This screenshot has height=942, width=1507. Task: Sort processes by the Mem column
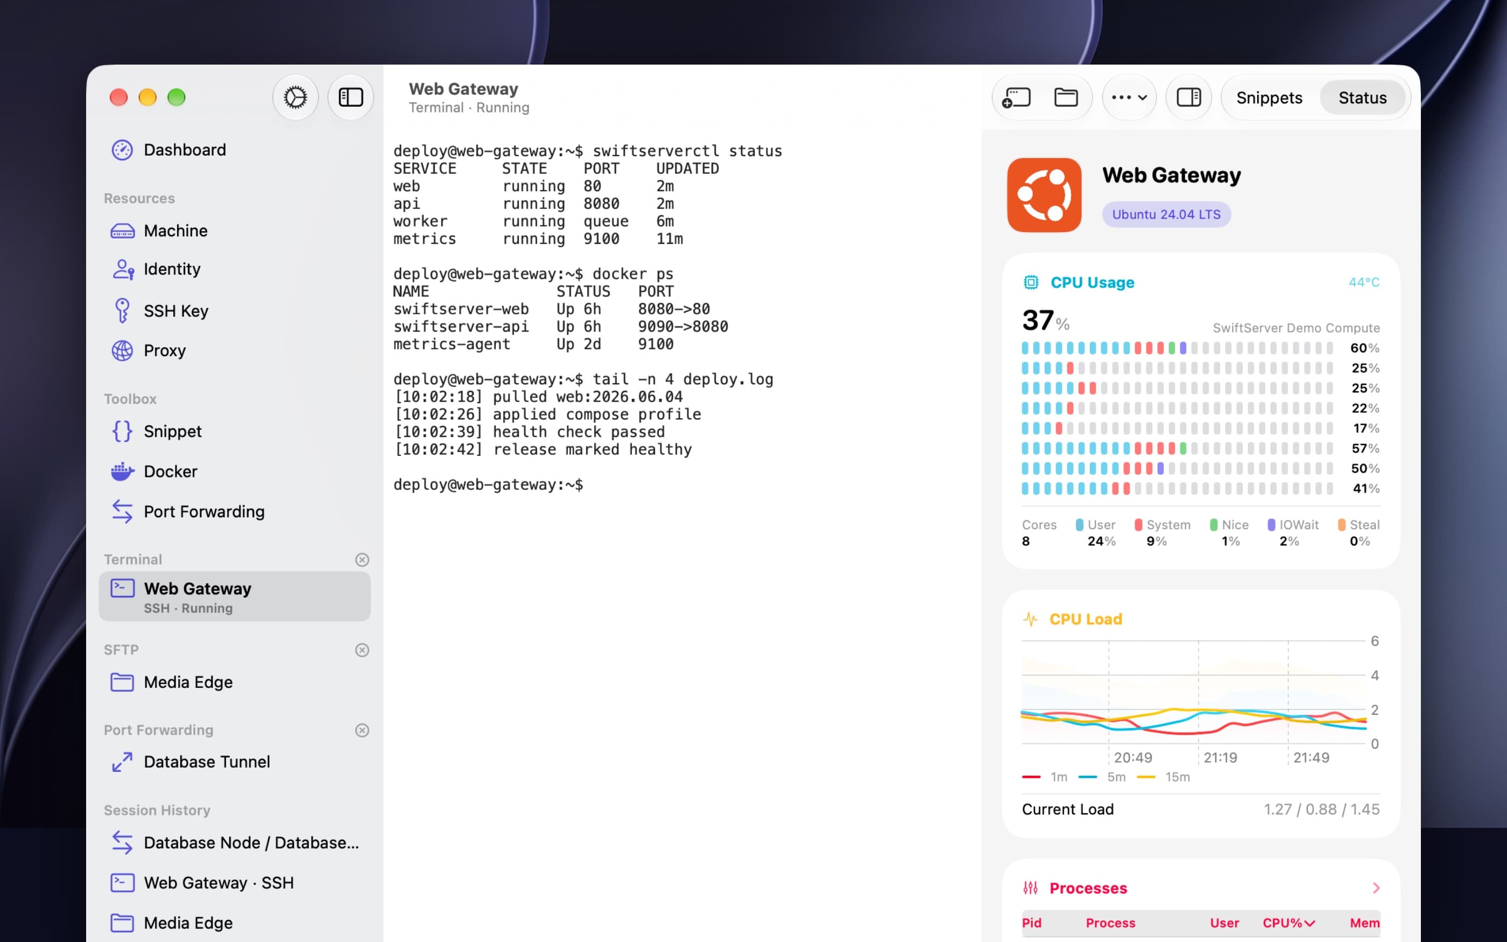pyautogui.click(x=1364, y=923)
